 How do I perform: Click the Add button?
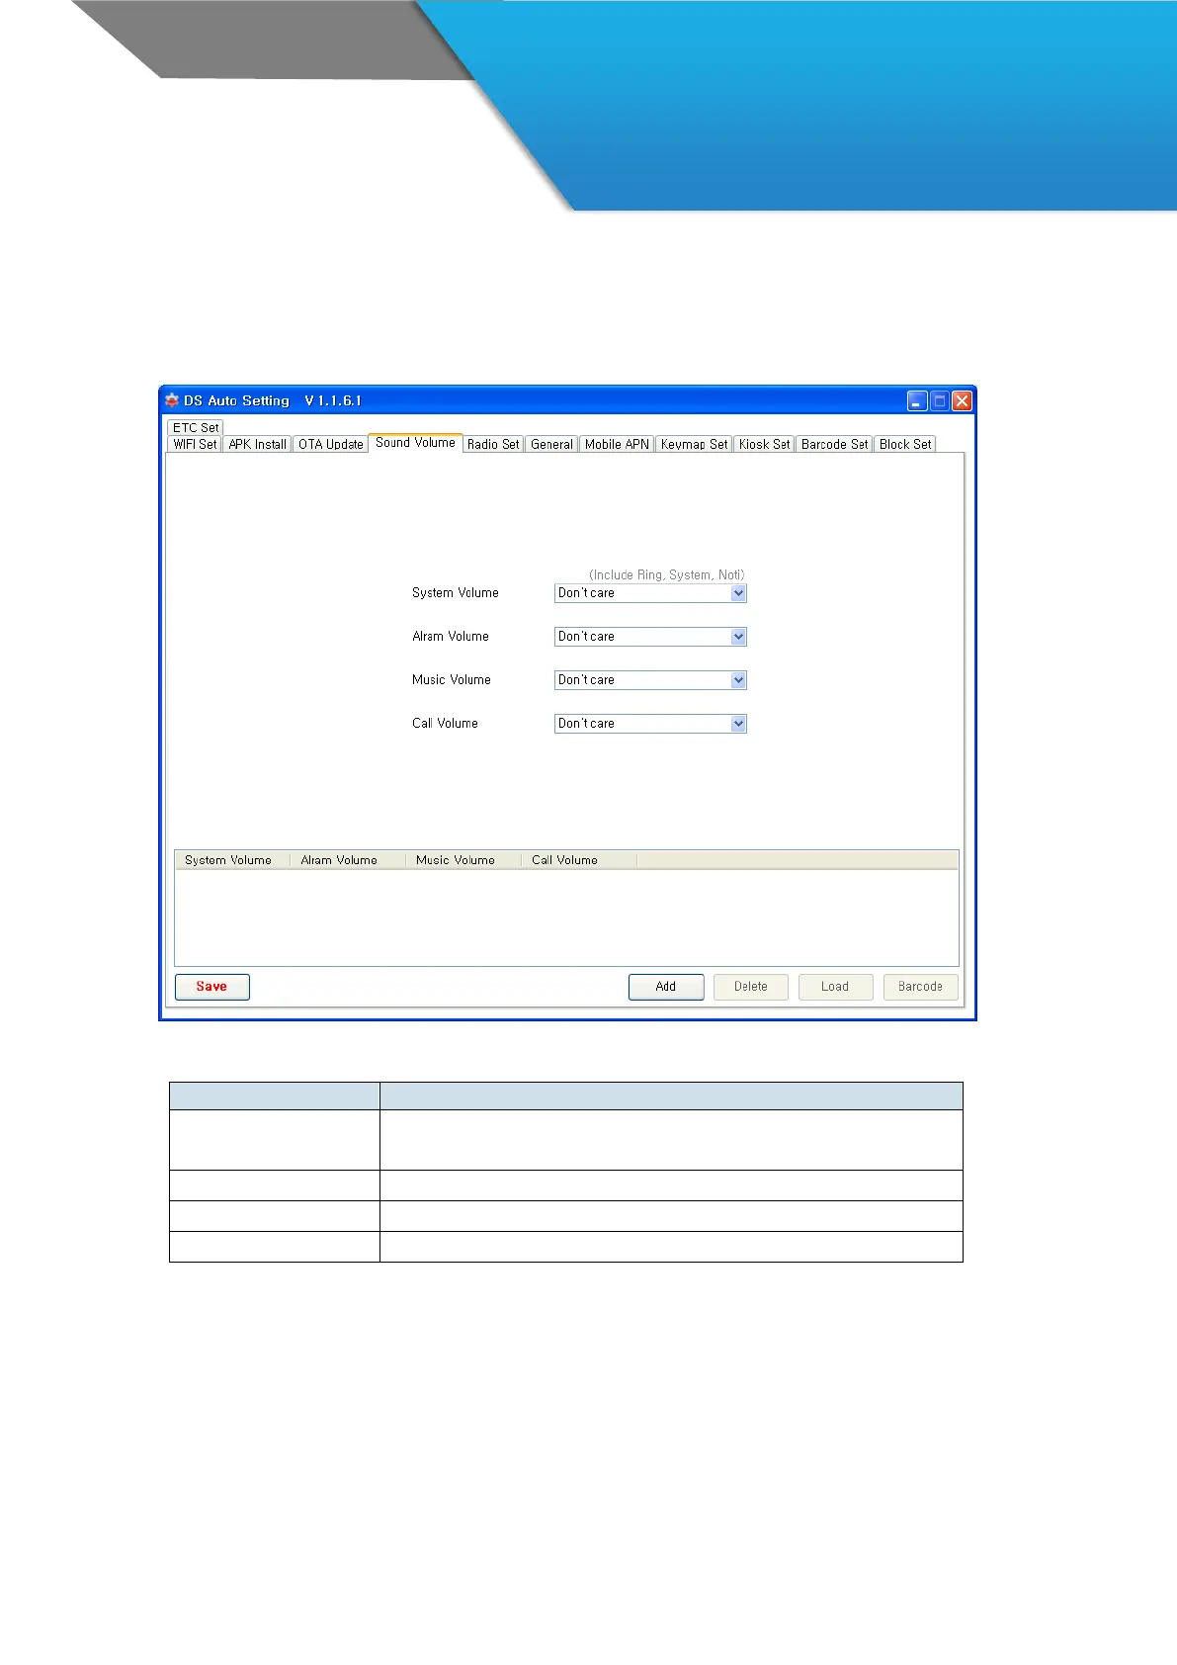pos(666,987)
